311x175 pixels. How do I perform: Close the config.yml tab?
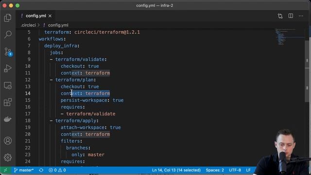[x=50, y=16]
